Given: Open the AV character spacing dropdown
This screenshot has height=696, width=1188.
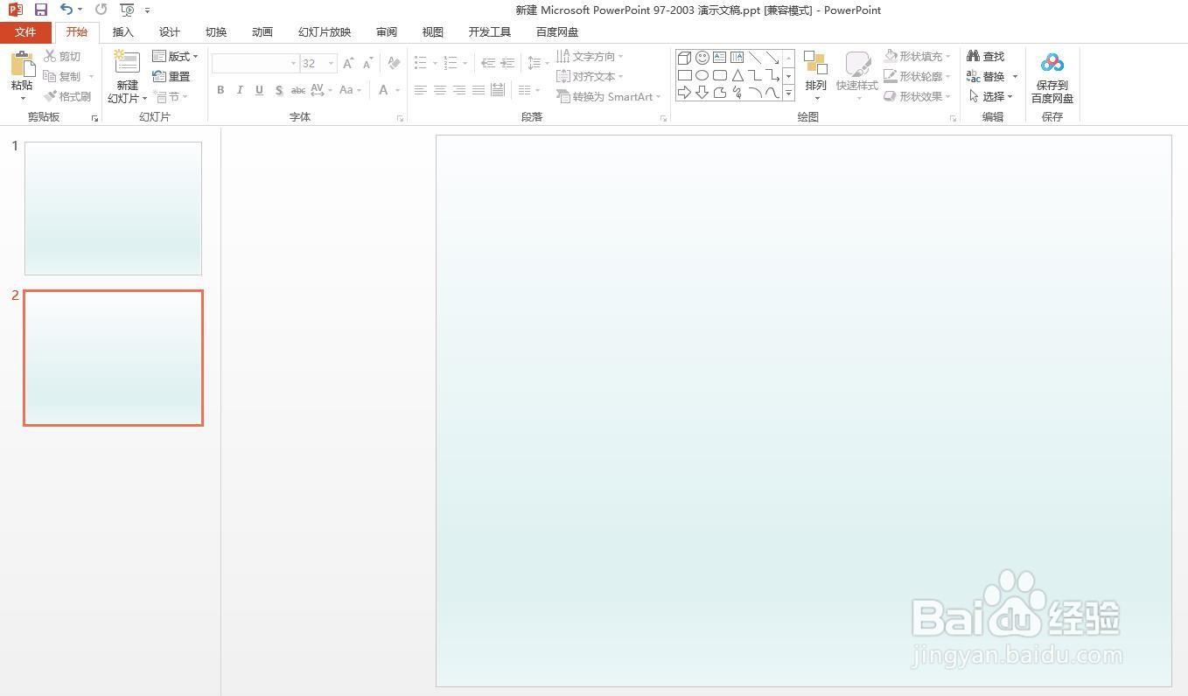Looking at the screenshot, I should 321,90.
